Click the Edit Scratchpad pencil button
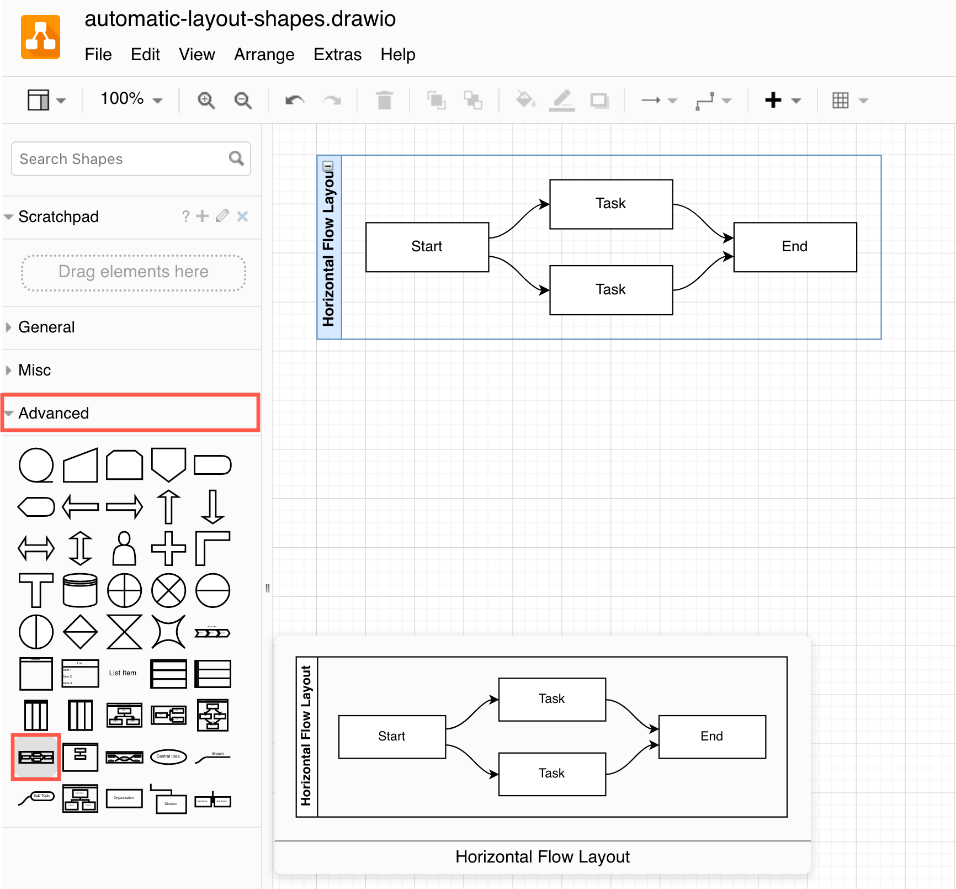The width and height of the screenshot is (956, 889). (222, 216)
